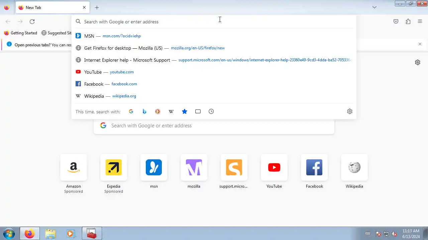This screenshot has height=240, width=428.
Task: Click the muted volume tray icon
Action: (x=394, y=234)
